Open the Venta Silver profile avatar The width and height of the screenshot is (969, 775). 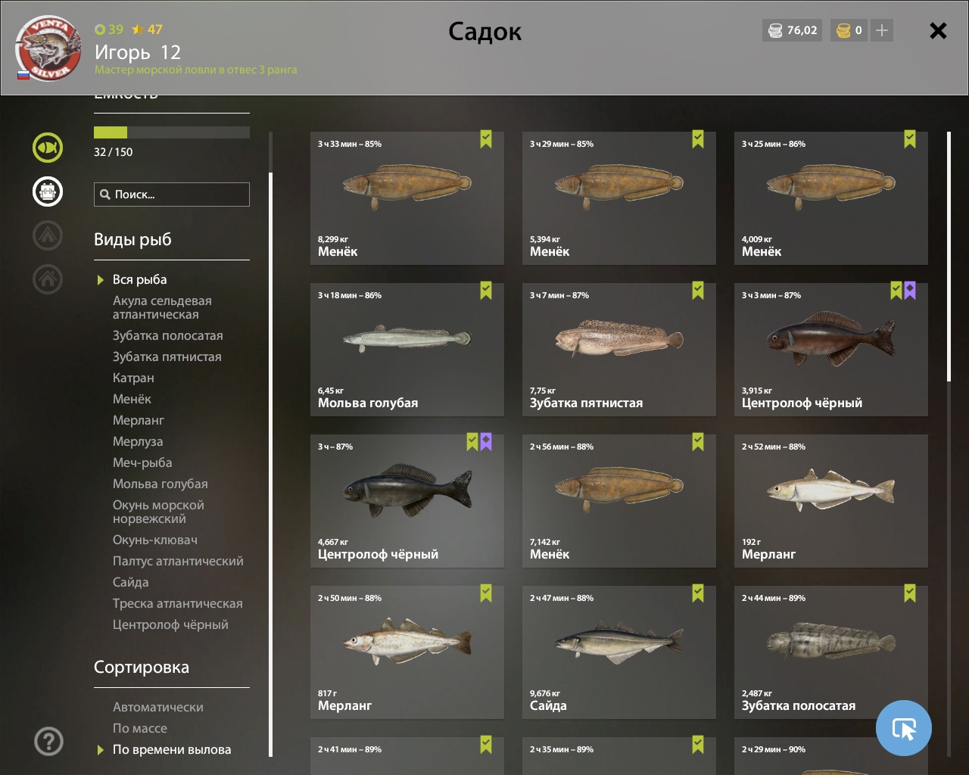[49, 48]
